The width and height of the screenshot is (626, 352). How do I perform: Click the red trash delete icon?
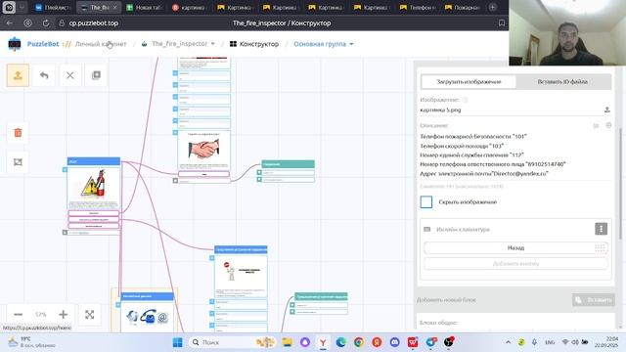pyautogui.click(x=18, y=133)
